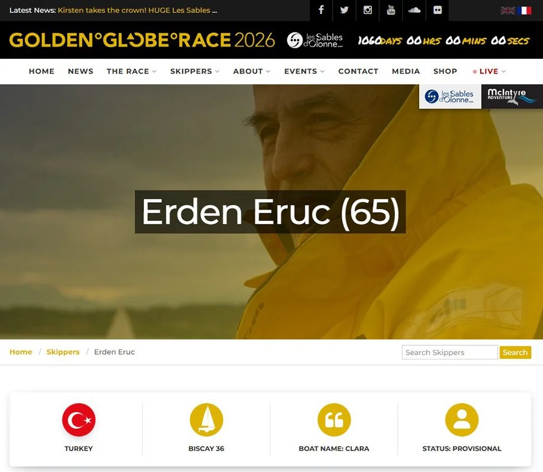Open the Contact menu item

[x=358, y=71]
